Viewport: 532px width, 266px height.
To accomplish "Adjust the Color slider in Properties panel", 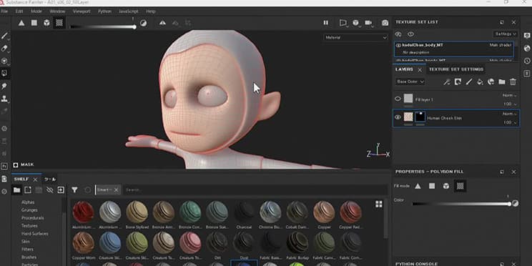I will pyautogui.click(x=461, y=204).
